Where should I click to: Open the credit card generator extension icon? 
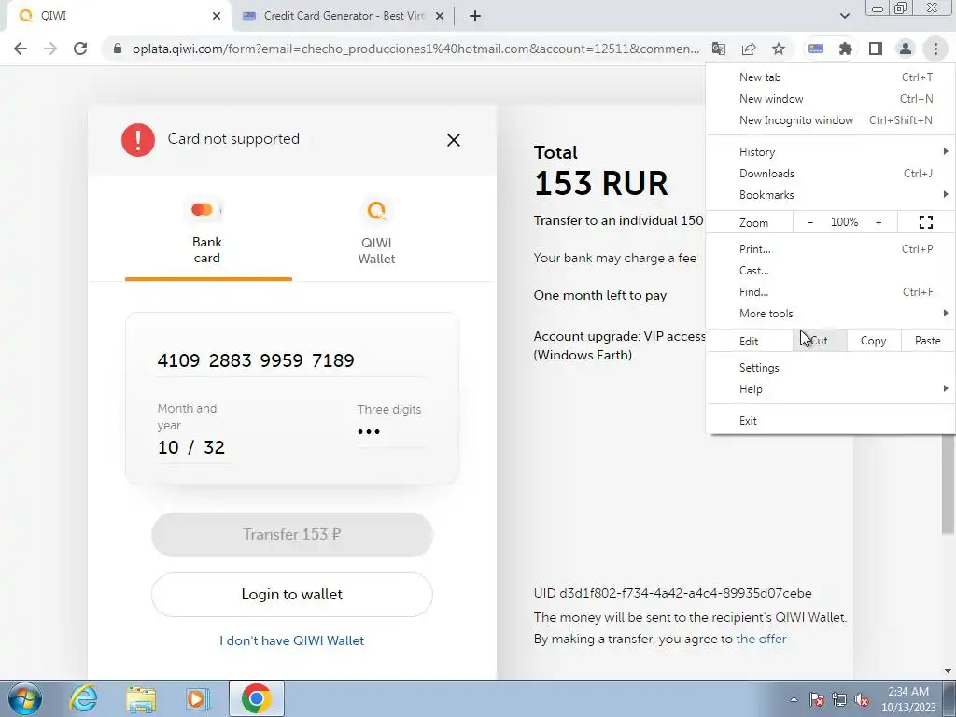(x=816, y=49)
